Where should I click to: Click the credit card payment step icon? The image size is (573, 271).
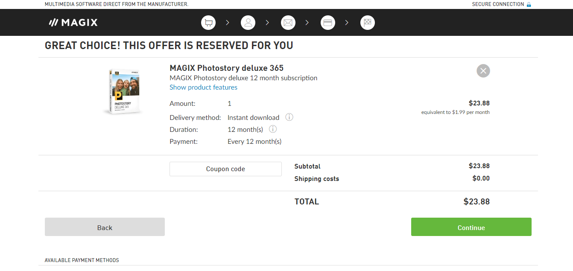click(x=328, y=23)
